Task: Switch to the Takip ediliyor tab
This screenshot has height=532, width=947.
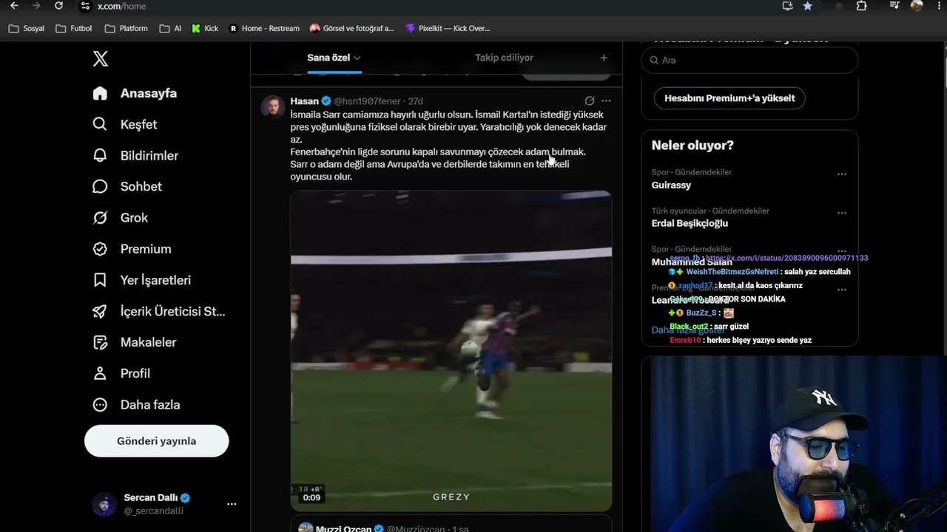Action: (504, 58)
